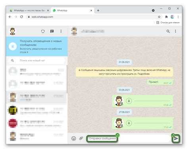Open a new browser tab
Viewport: 188px width, 150px height.
coord(98,10)
